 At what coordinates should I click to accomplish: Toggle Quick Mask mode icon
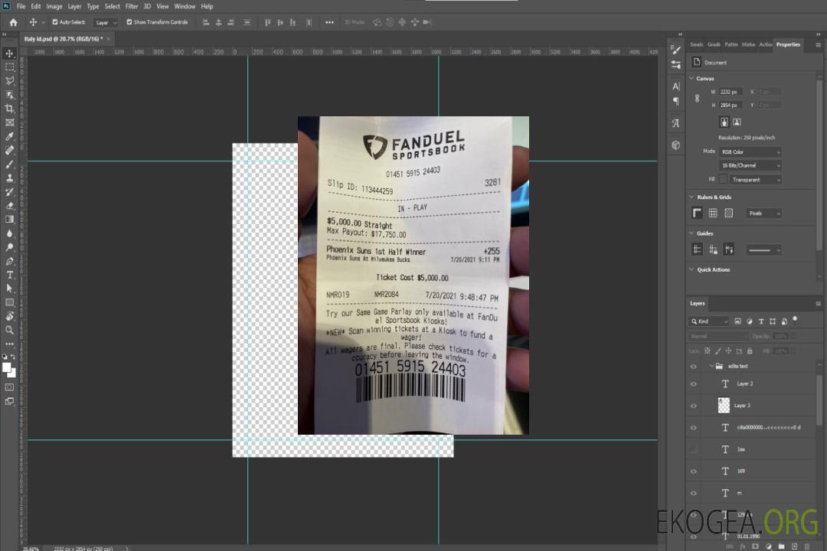pyautogui.click(x=9, y=387)
